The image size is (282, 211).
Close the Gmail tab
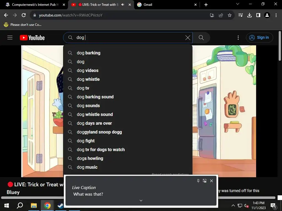point(196,5)
